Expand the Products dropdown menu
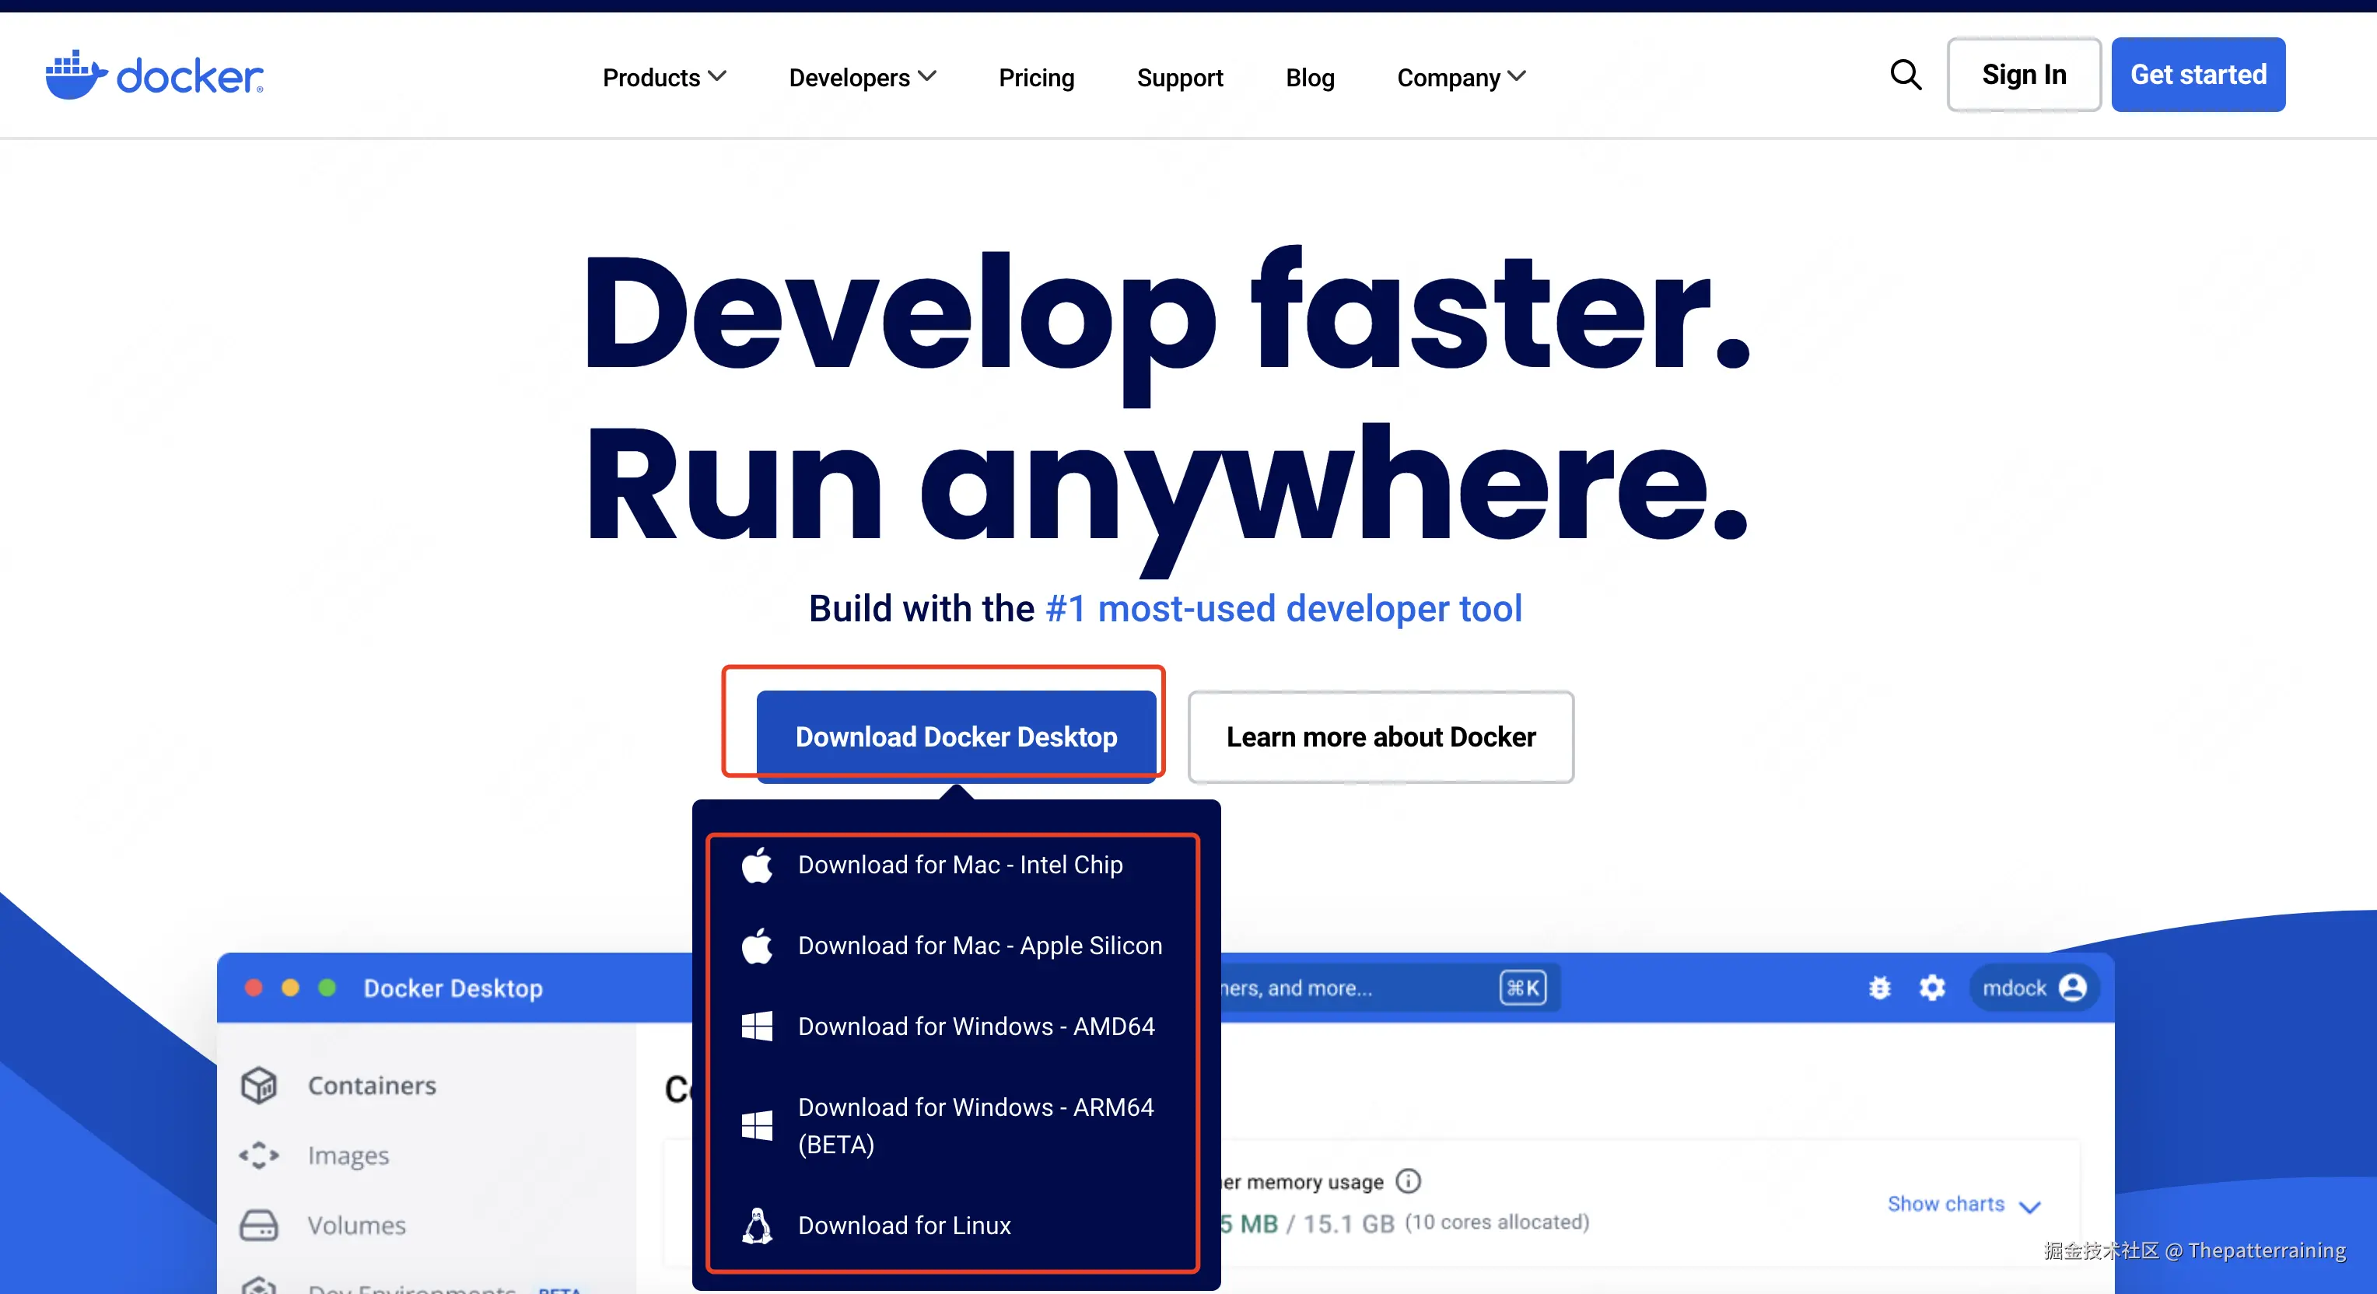The image size is (2377, 1294). [663, 78]
